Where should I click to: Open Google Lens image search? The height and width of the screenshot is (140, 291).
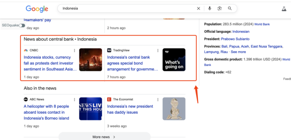[220, 9]
